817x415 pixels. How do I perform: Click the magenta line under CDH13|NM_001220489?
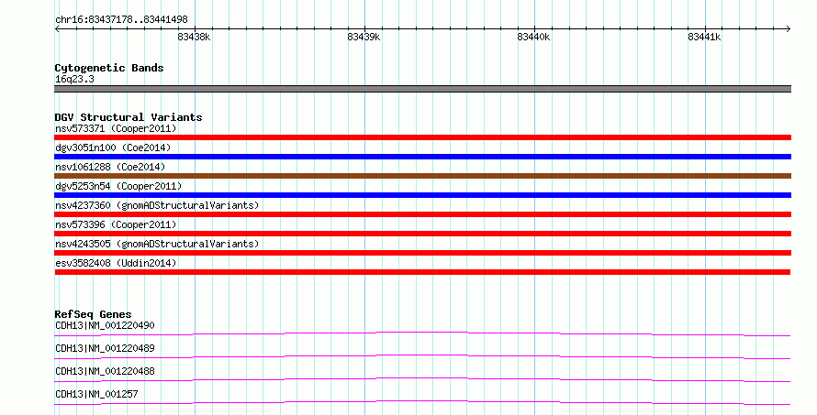pos(422,356)
